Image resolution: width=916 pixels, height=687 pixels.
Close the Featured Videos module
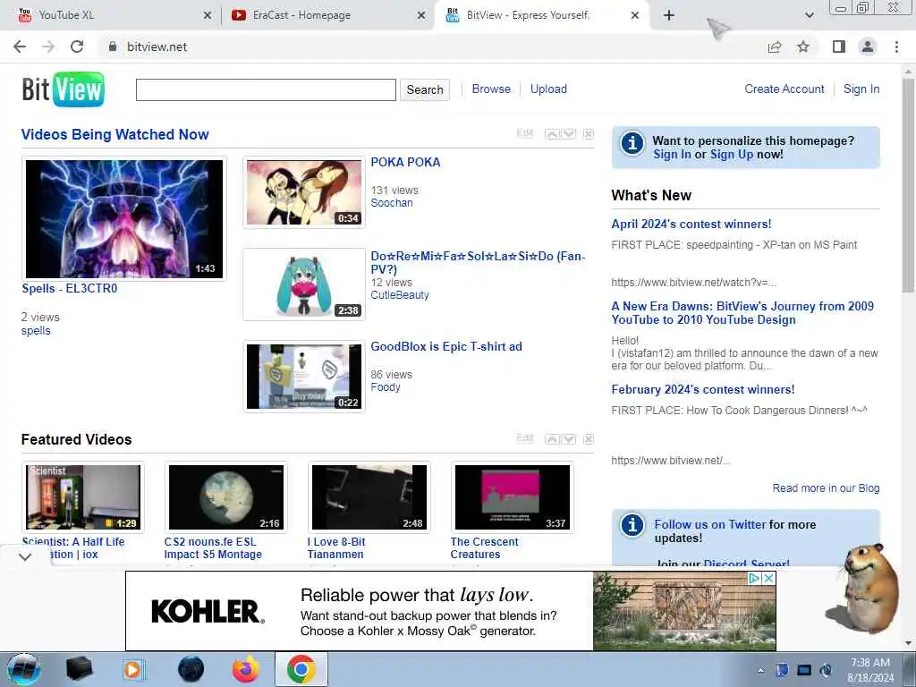point(589,438)
